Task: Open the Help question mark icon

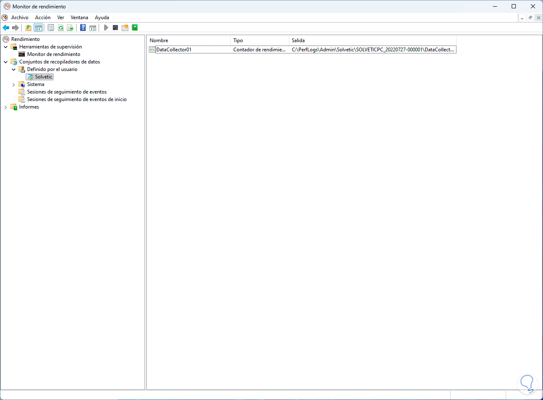Action: pos(83,28)
